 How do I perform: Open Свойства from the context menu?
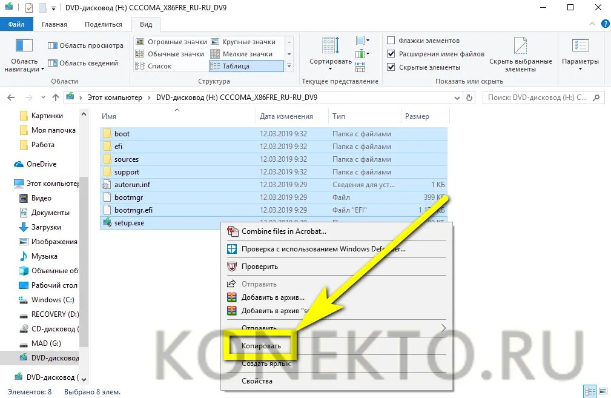337,381
